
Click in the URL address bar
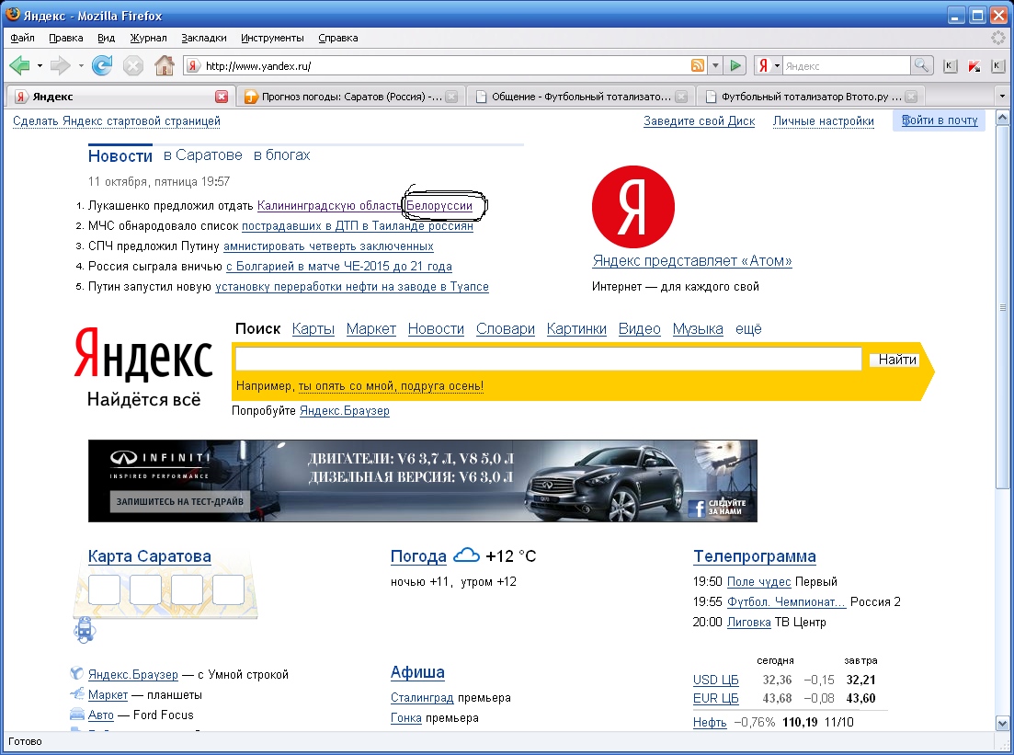click(446, 65)
